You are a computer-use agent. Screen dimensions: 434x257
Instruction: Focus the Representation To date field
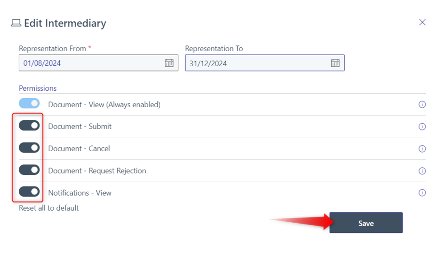[265, 63]
